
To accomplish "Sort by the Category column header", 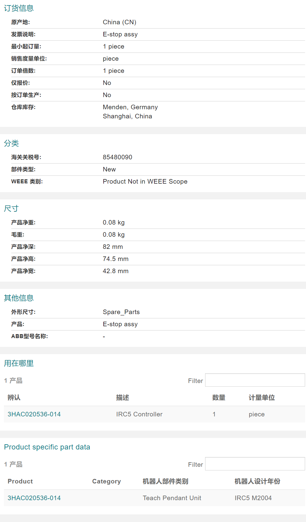I will [106, 481].
